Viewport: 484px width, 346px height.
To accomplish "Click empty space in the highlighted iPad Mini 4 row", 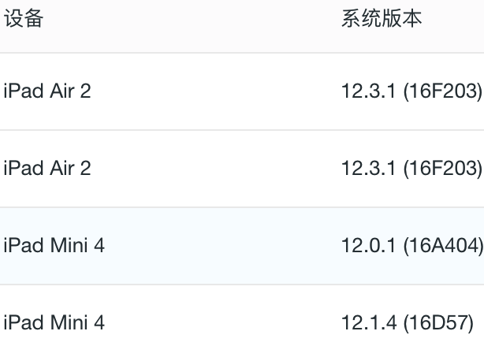I will pyautogui.click(x=222, y=246).
